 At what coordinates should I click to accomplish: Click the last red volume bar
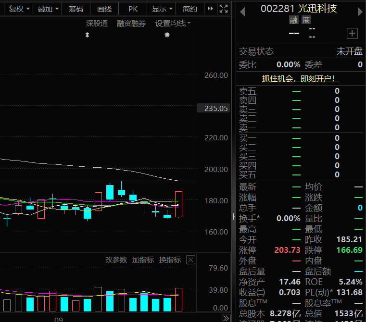178,299
